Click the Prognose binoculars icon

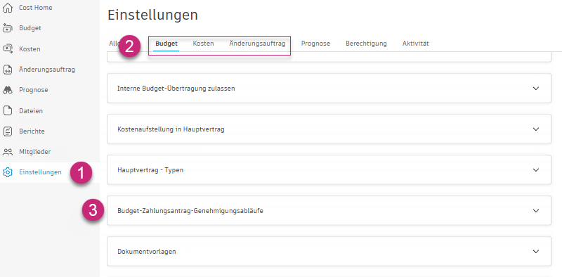pyautogui.click(x=8, y=90)
